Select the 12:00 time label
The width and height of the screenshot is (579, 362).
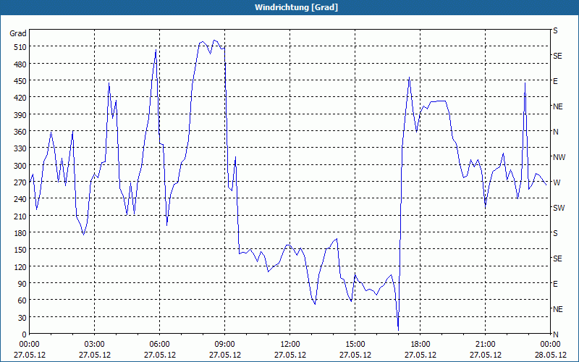click(290, 345)
